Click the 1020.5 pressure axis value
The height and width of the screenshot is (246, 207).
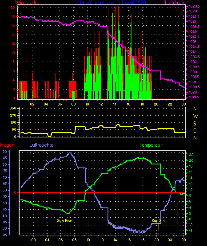pyautogui.click(x=194, y=87)
